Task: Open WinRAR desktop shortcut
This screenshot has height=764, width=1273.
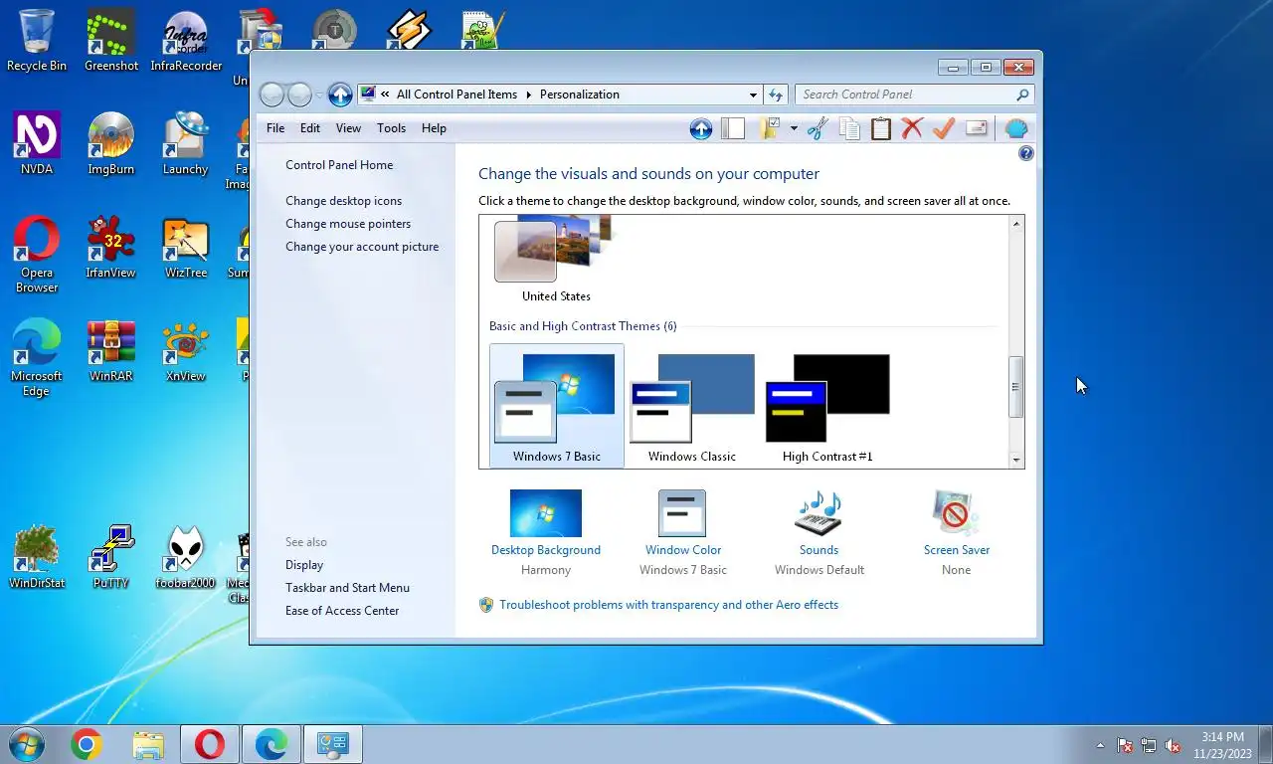Action: pos(111,351)
